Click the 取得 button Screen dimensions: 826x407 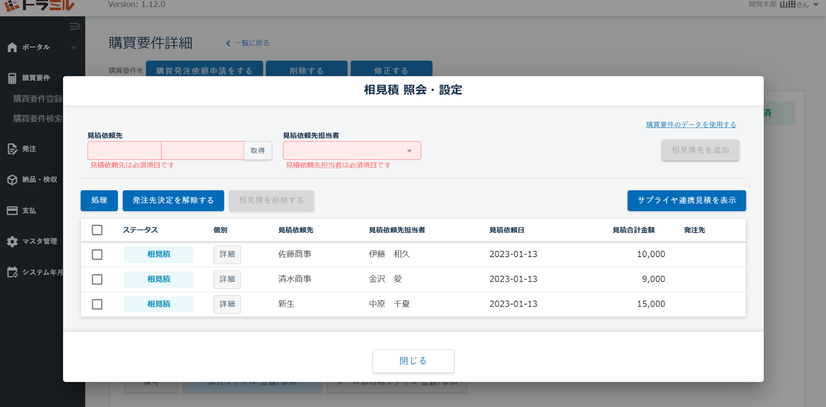tap(258, 151)
